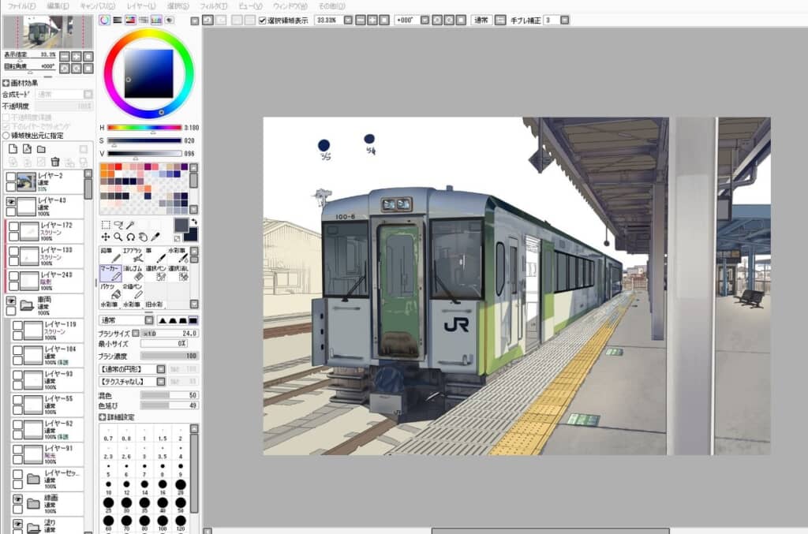Zoom in using navigator plus button
The height and width of the screenshot is (534, 808).
[77, 57]
